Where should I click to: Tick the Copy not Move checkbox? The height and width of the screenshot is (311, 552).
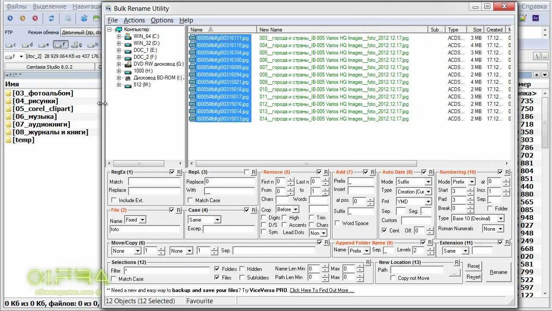392,278
